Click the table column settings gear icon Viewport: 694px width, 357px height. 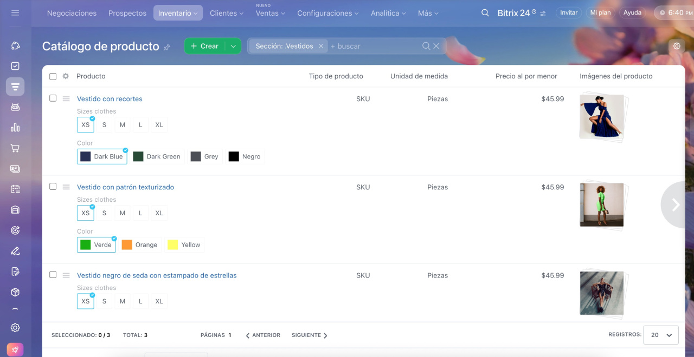tap(66, 76)
